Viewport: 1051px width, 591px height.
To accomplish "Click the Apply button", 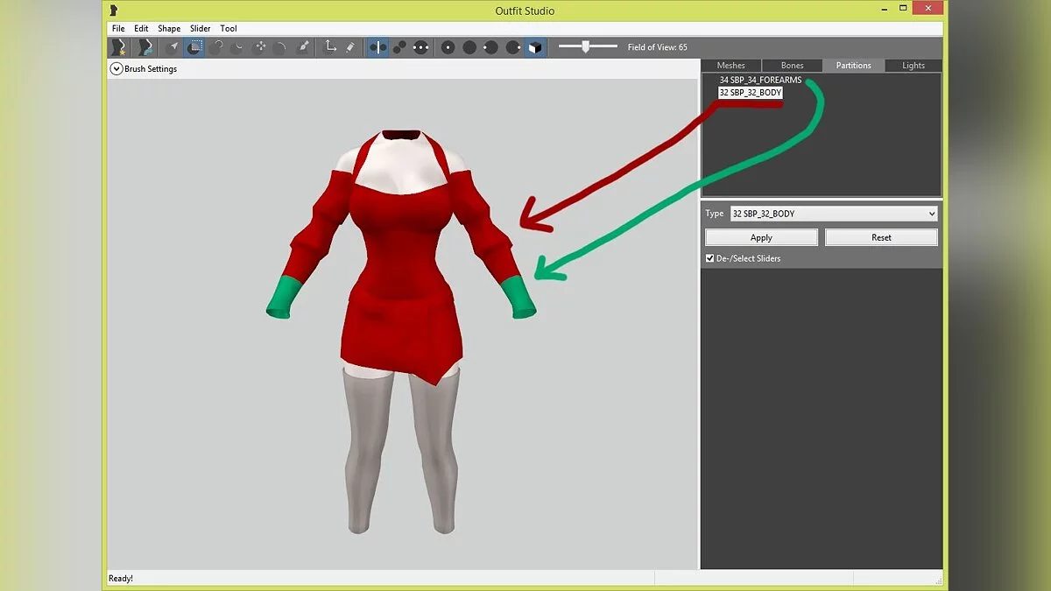I will (x=761, y=237).
